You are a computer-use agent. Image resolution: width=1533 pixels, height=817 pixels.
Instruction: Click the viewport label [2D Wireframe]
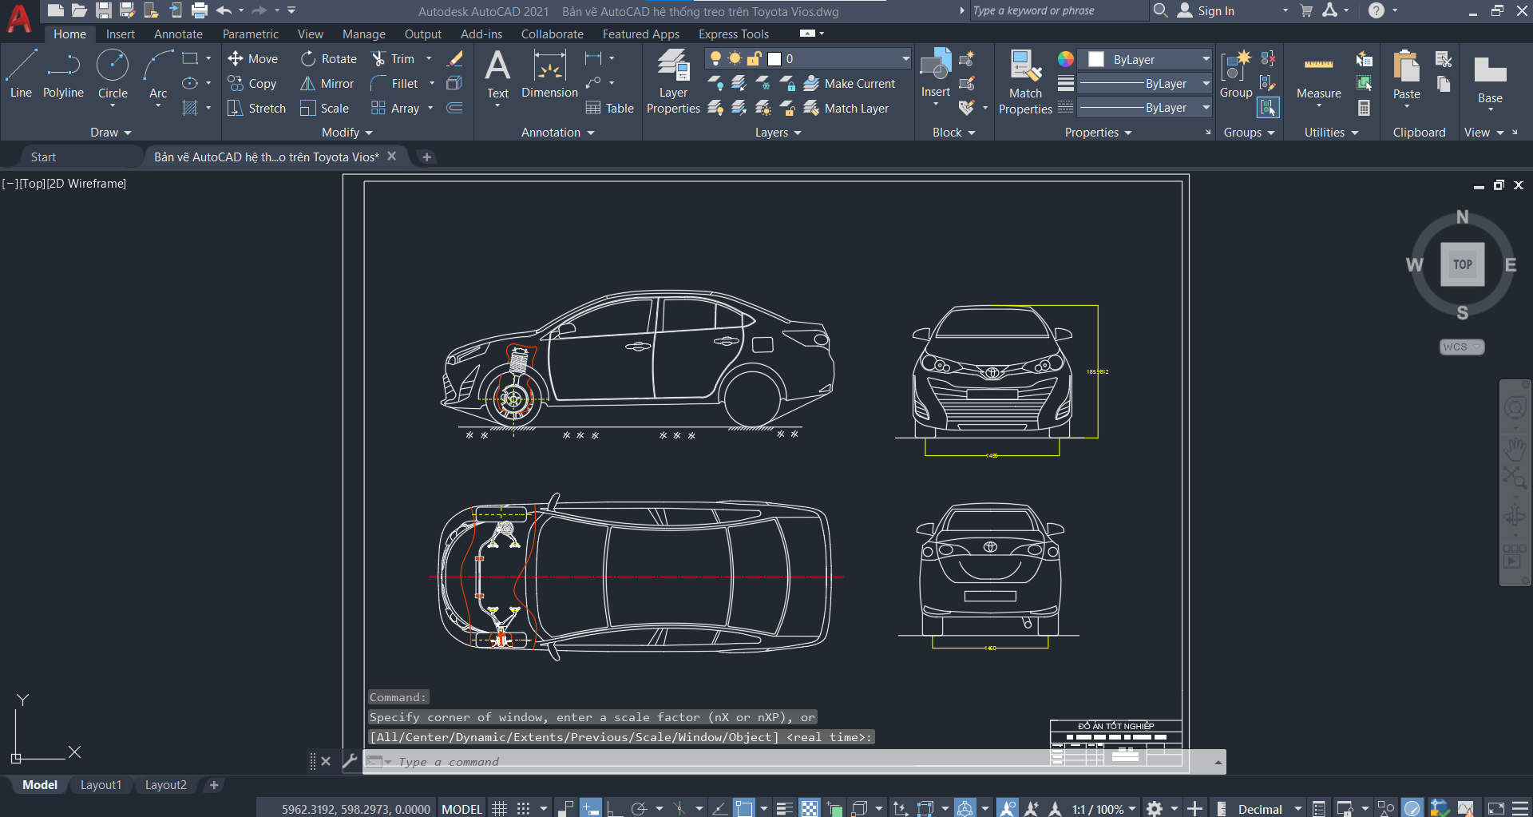point(86,183)
